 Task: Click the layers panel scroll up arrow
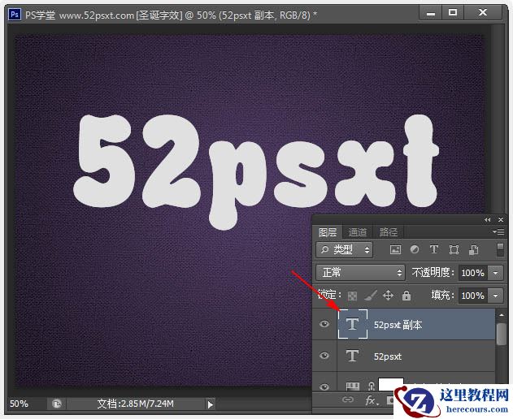click(x=502, y=315)
